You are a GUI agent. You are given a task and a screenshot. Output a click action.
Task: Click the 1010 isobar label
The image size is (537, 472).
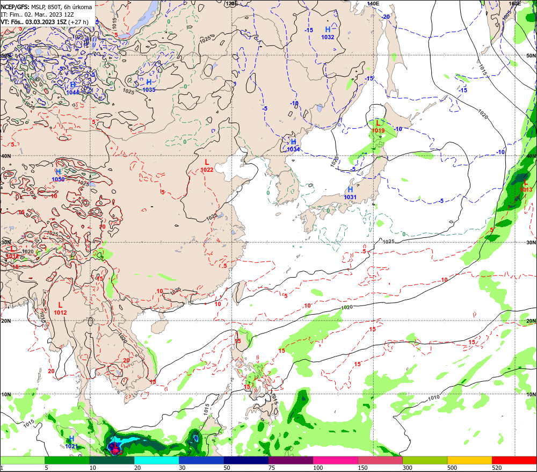(433, 398)
